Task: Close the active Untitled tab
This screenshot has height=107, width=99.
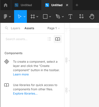Action: [x=67, y=5]
